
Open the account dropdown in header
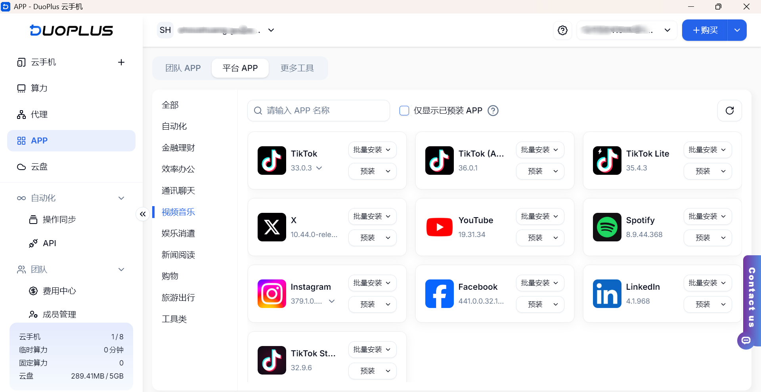(x=627, y=31)
